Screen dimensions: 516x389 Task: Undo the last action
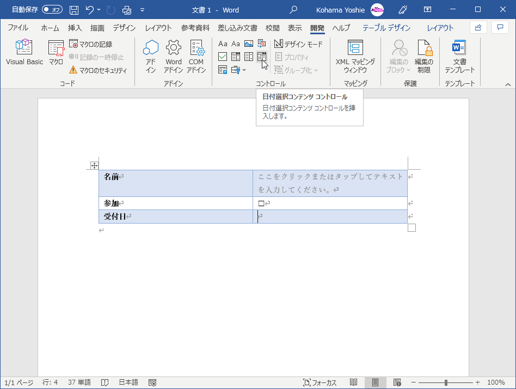pos(89,10)
